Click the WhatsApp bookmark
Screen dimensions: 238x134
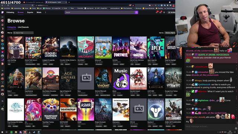pyautogui.click(x=47, y=8)
